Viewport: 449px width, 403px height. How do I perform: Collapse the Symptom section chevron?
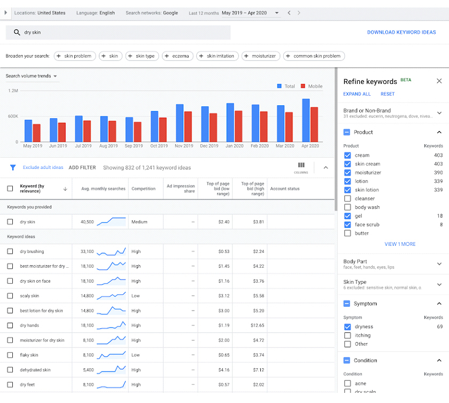[x=439, y=304]
